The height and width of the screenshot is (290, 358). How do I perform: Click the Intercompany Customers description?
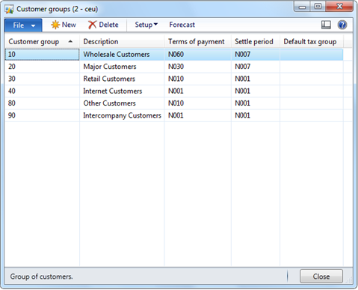pos(122,115)
